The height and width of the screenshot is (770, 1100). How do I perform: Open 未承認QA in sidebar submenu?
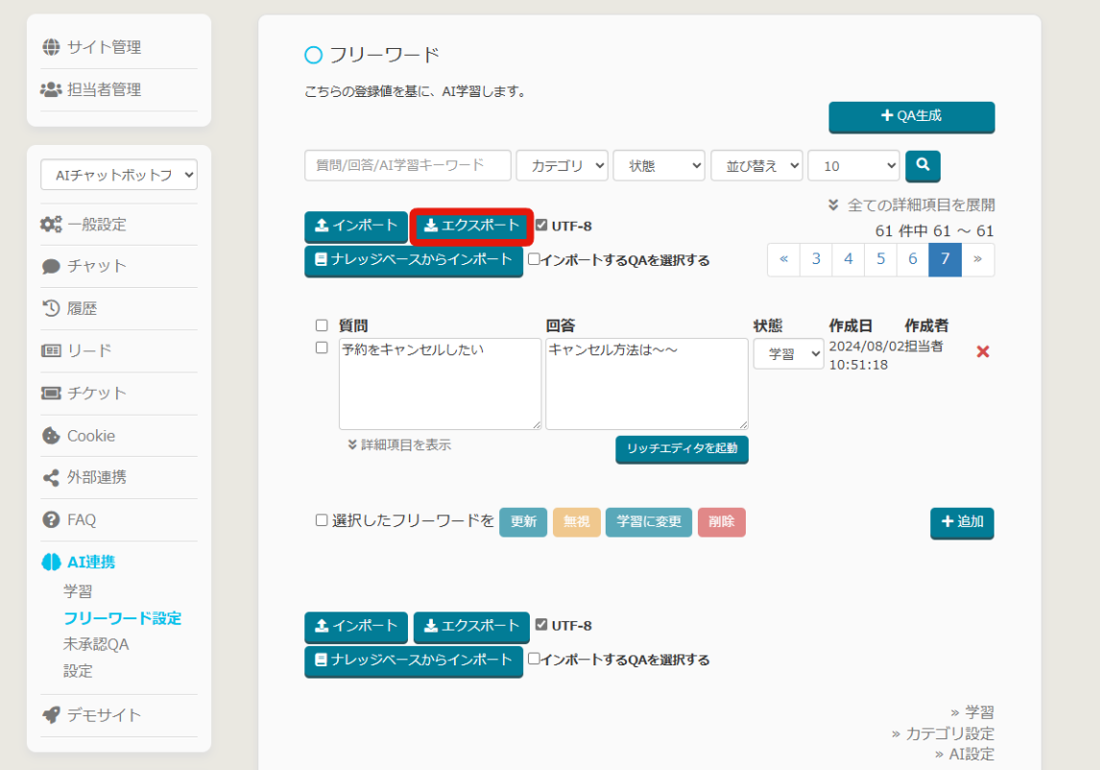pyautogui.click(x=96, y=644)
